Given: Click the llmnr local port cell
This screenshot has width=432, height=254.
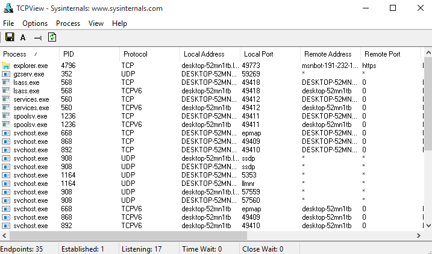Looking at the screenshot, I should (248, 184).
